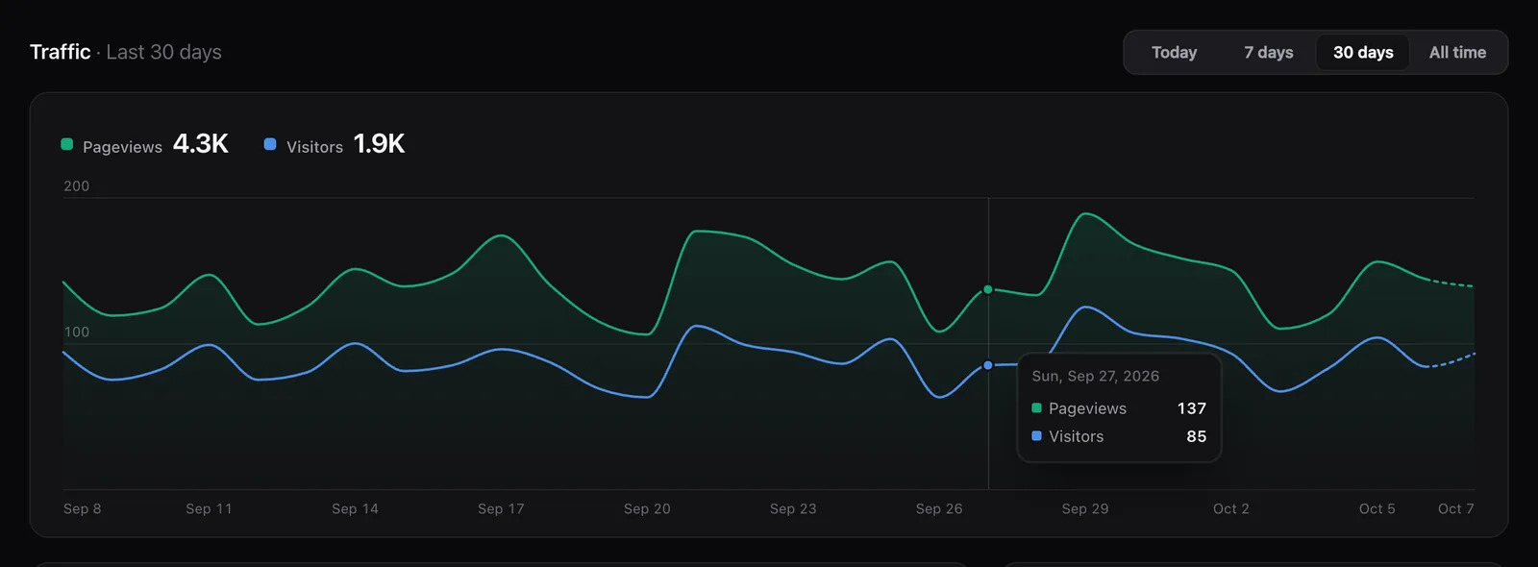Select the 30 days range tab
1538x567 pixels.
click(x=1363, y=52)
